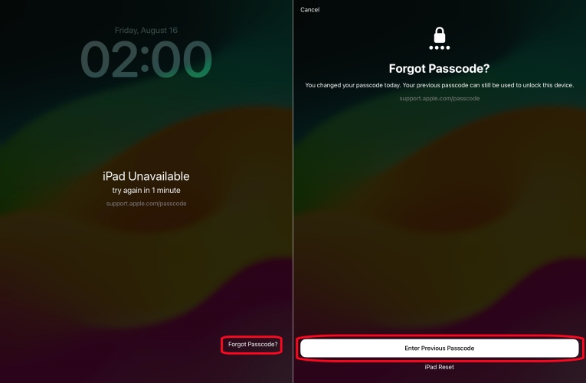Choose Enter Previous Passcode
Viewport: 586px width, 383px height.
440,348
